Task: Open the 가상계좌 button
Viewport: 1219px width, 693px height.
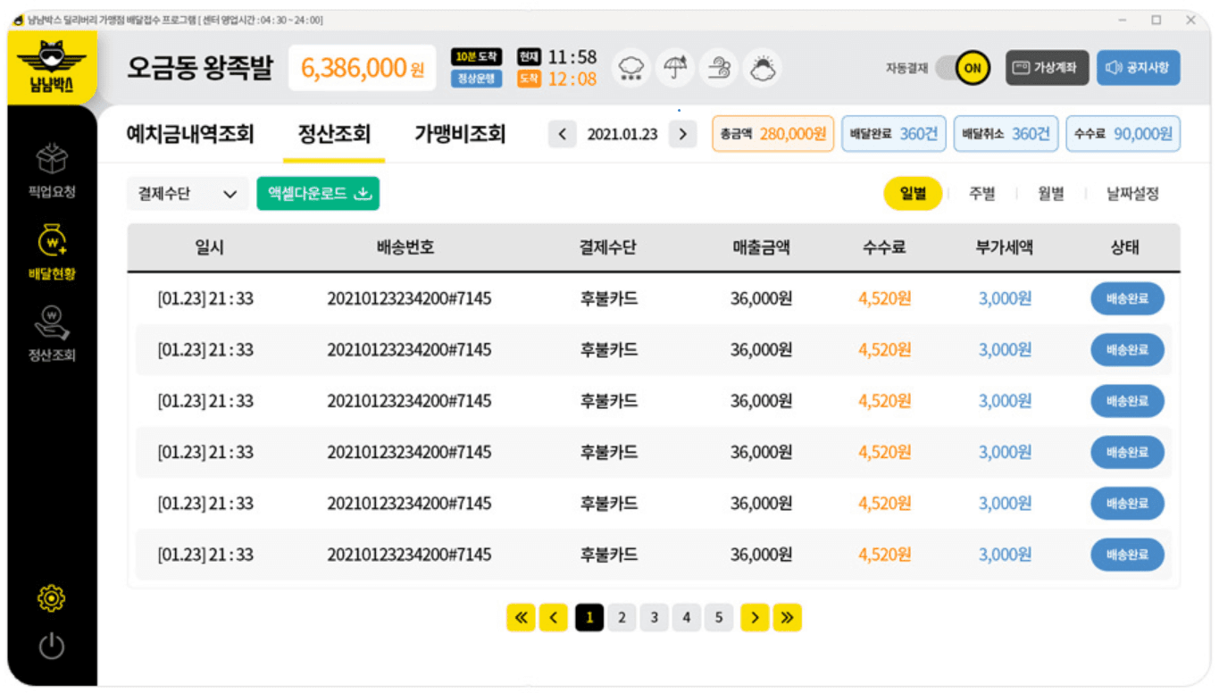Action: (x=1047, y=68)
